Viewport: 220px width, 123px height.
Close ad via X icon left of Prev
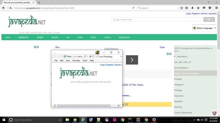[x=38, y=47]
